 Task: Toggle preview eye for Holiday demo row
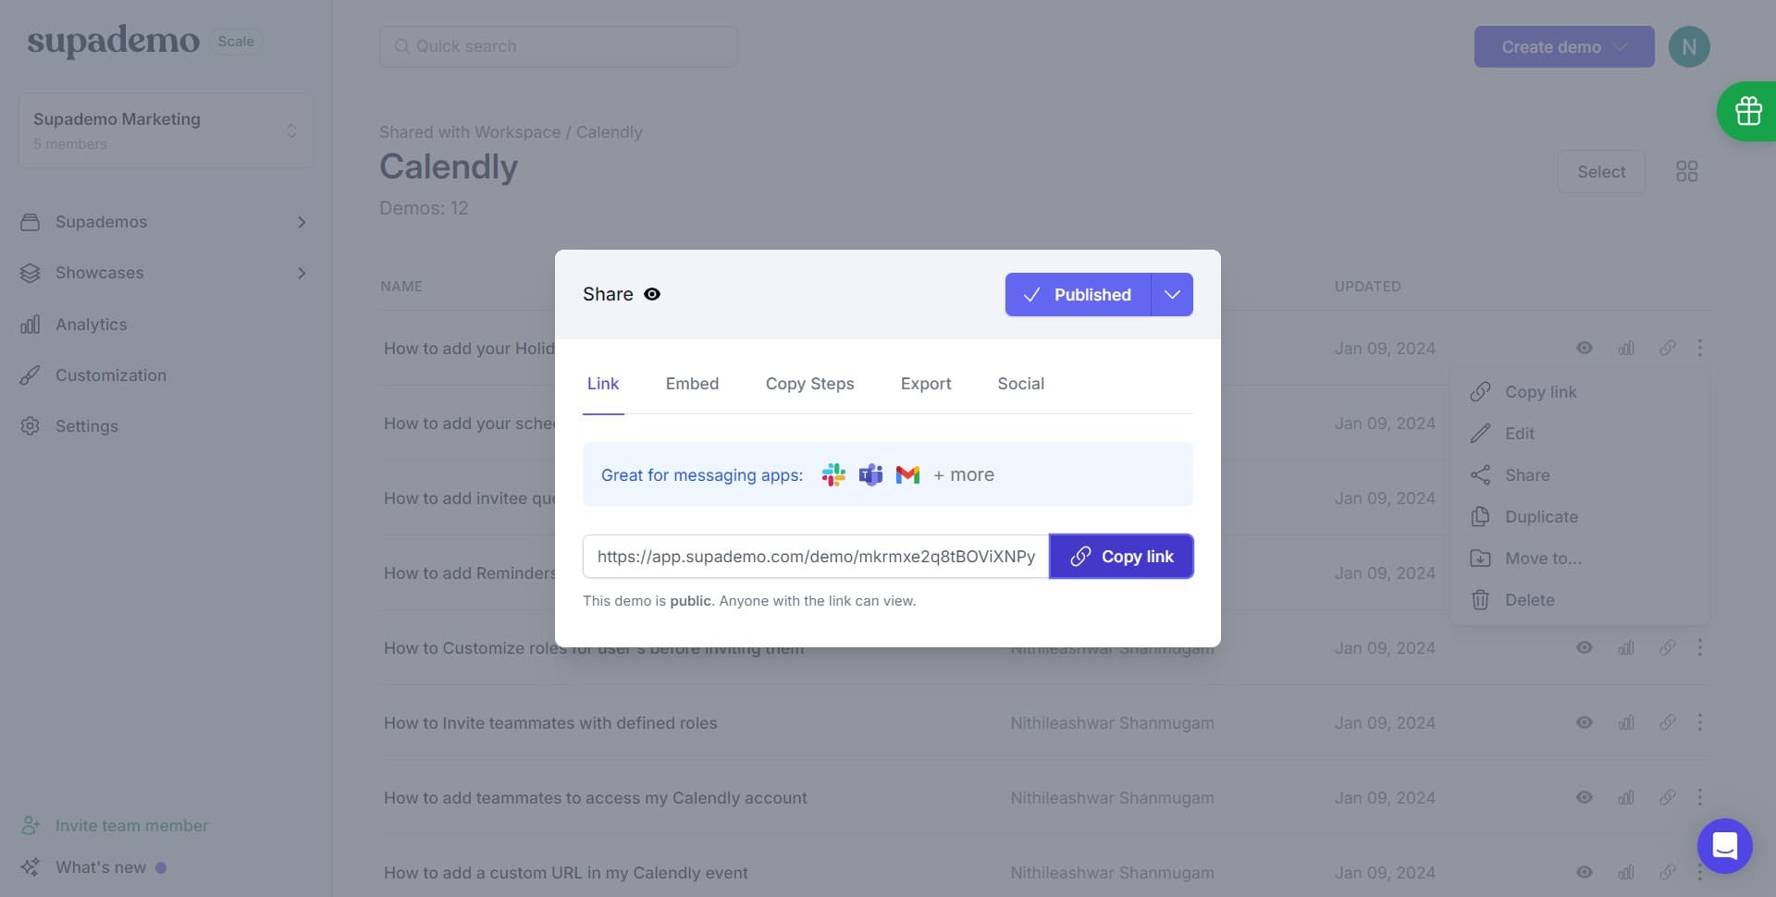1584,348
